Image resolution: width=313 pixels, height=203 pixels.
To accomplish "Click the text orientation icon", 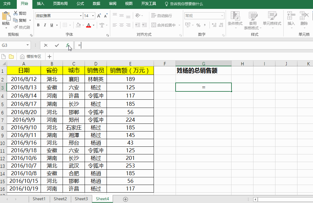I will pyautogui.click(x=138, y=15).
